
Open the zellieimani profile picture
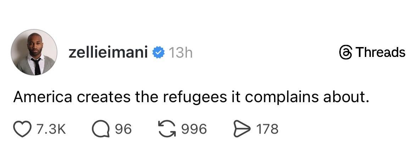click(34, 52)
